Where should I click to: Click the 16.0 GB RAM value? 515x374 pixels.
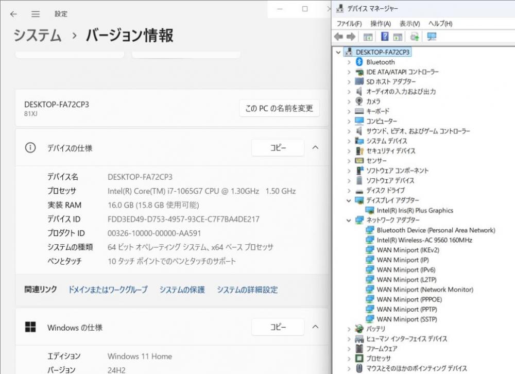tap(153, 205)
